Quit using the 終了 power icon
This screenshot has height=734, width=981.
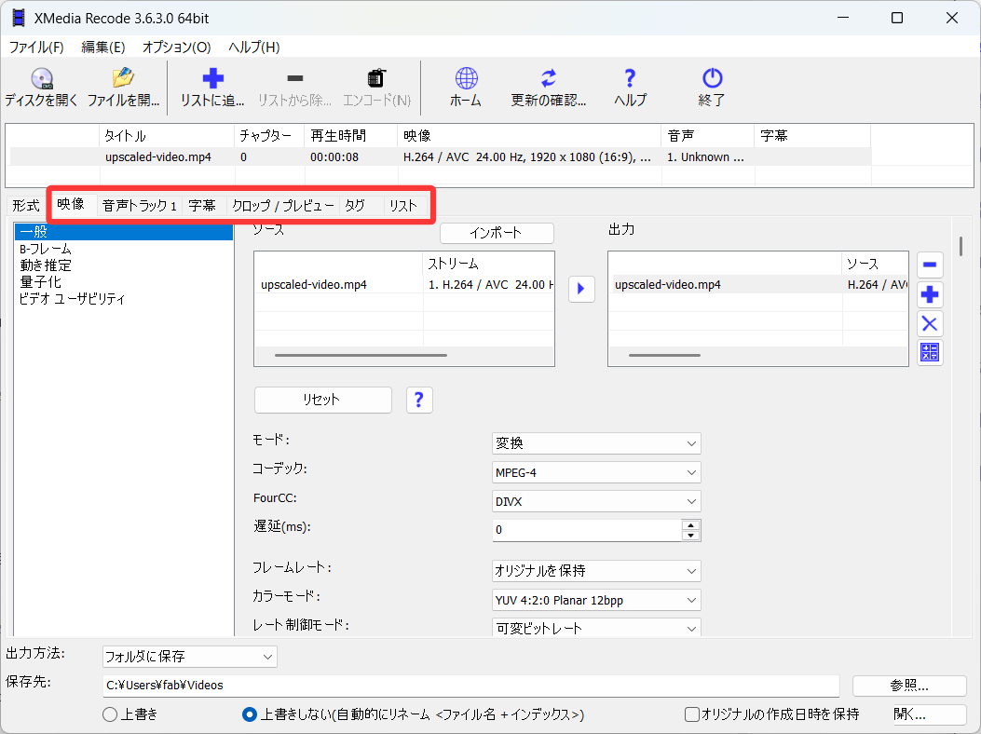(712, 78)
